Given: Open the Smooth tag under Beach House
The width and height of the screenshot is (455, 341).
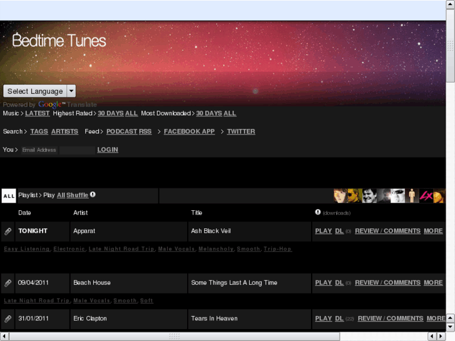Looking at the screenshot, I should click(125, 301).
